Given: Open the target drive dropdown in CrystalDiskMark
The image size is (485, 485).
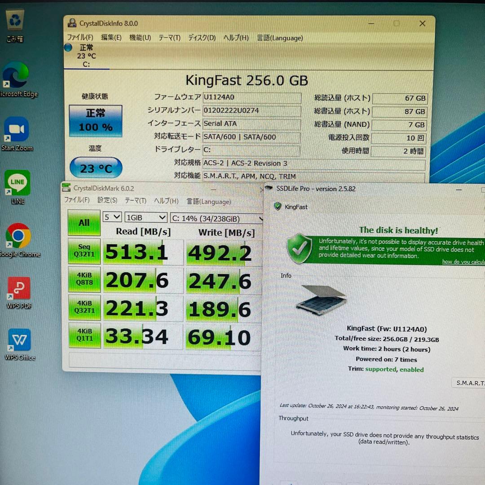Looking at the screenshot, I should 218,218.
